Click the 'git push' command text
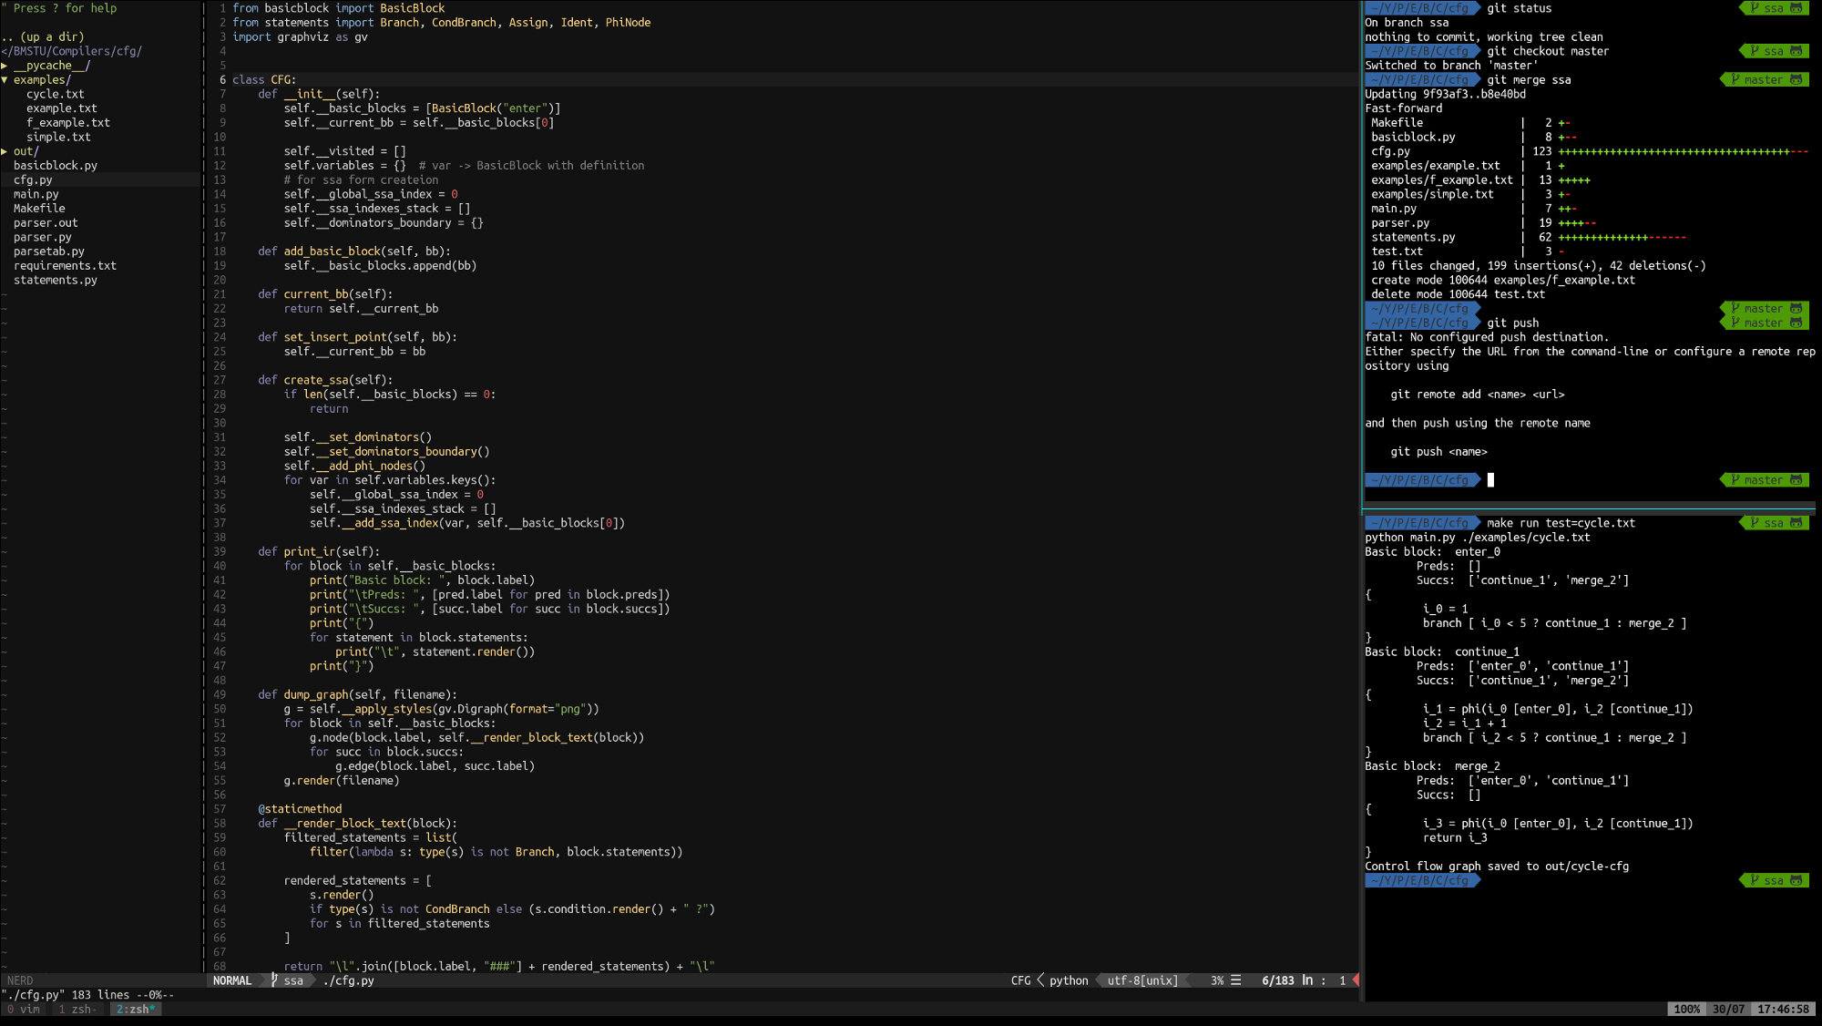The image size is (1822, 1026). point(1512,323)
